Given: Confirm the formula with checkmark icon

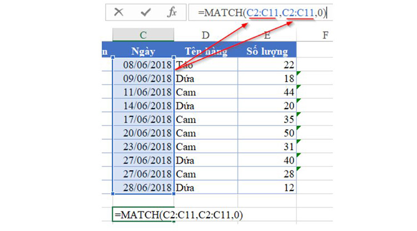Looking at the screenshot, I should pyautogui.click(x=146, y=12).
